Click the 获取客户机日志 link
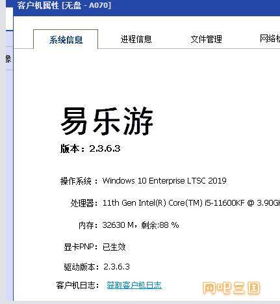 (134, 285)
